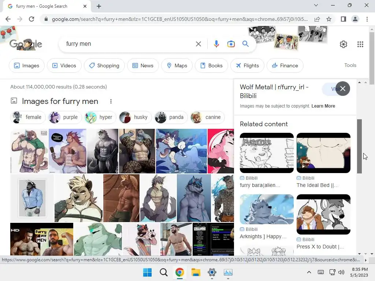Click the preview panel scrollbar thumb
This screenshot has height=281, width=375.
coord(359,146)
